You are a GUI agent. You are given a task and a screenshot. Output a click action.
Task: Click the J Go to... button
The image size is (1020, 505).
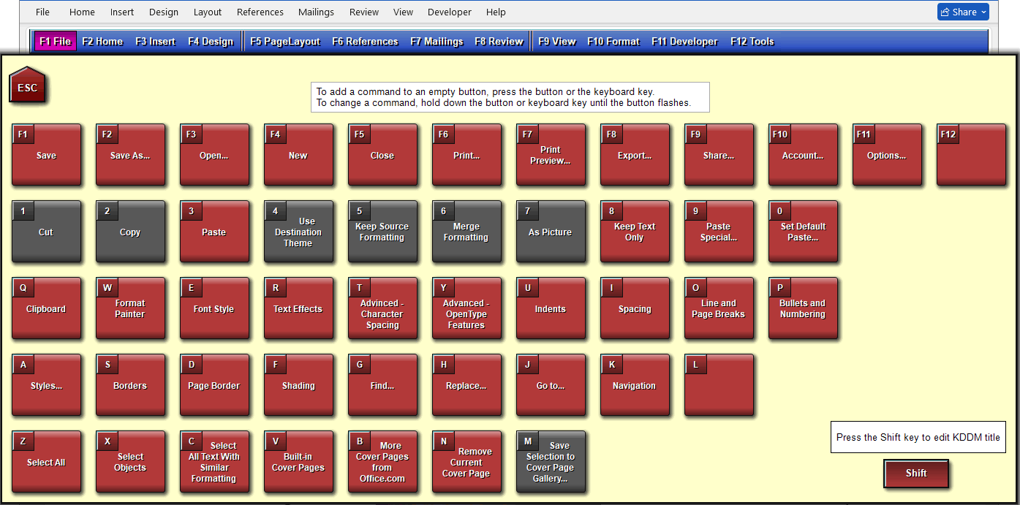pos(551,385)
